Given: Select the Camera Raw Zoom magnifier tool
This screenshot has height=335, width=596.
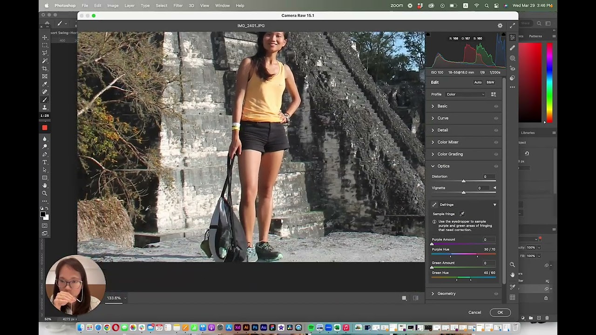Looking at the screenshot, I should click(x=512, y=264).
